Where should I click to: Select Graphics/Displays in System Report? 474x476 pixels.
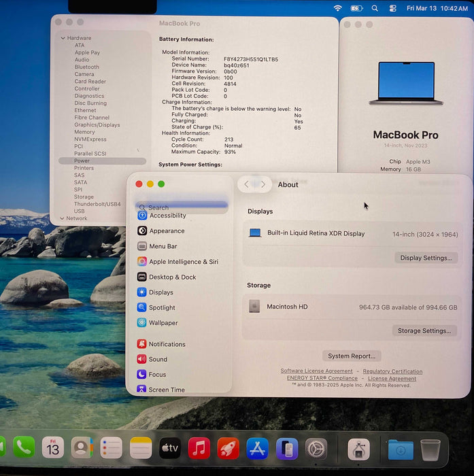click(97, 124)
